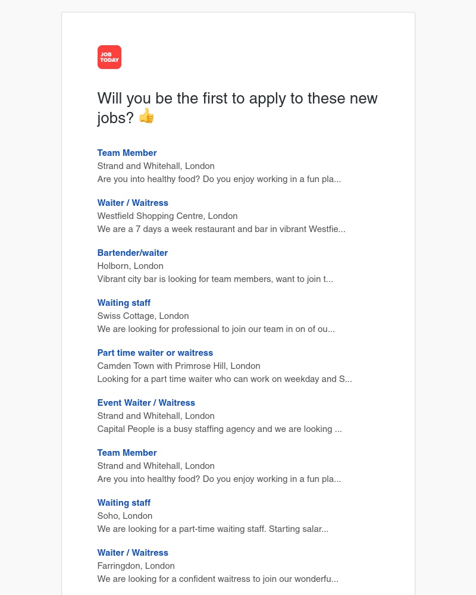The image size is (476, 595).
Task: Click the Camden Town with Primrose Hill location
Action: pos(178,366)
